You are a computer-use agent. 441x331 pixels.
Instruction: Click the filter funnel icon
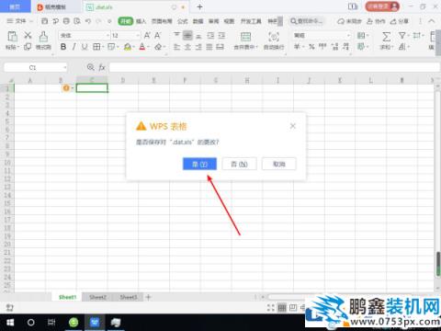click(x=402, y=35)
